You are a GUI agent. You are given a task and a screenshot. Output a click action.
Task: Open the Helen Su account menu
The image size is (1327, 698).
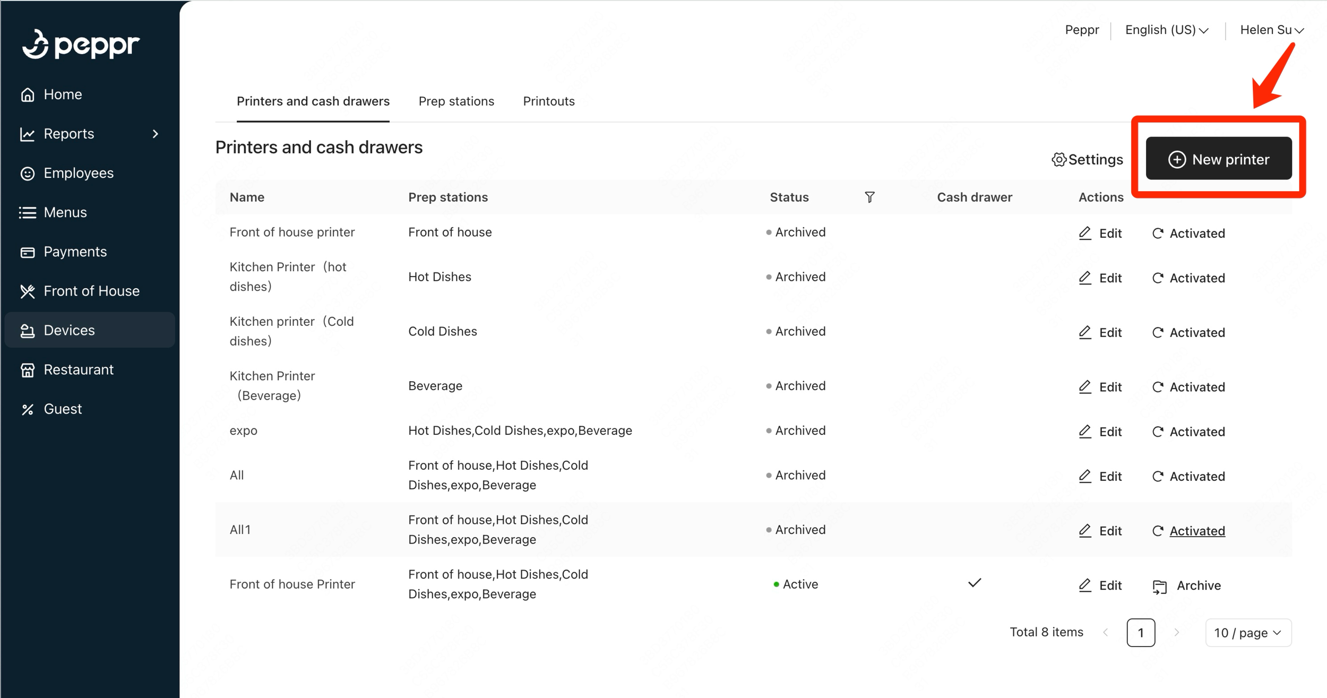click(1271, 30)
